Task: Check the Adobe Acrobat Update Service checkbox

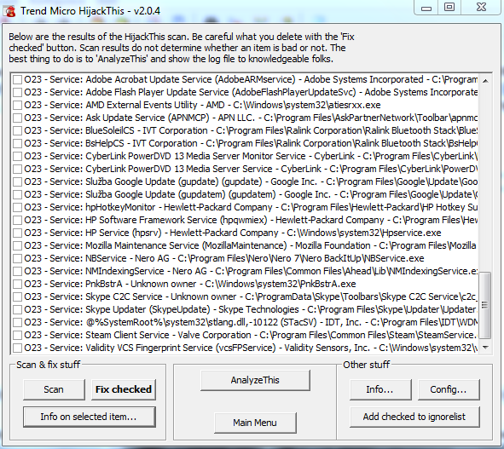Action: click(x=17, y=79)
